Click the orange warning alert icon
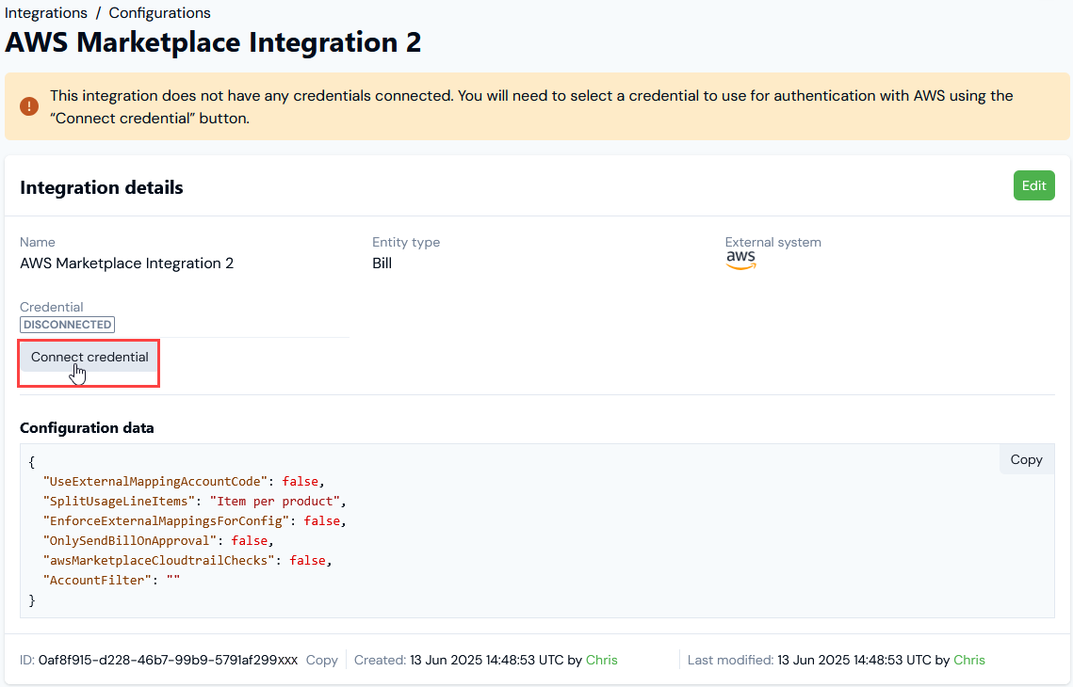Viewport: 1073px width, 687px height. 29,106
